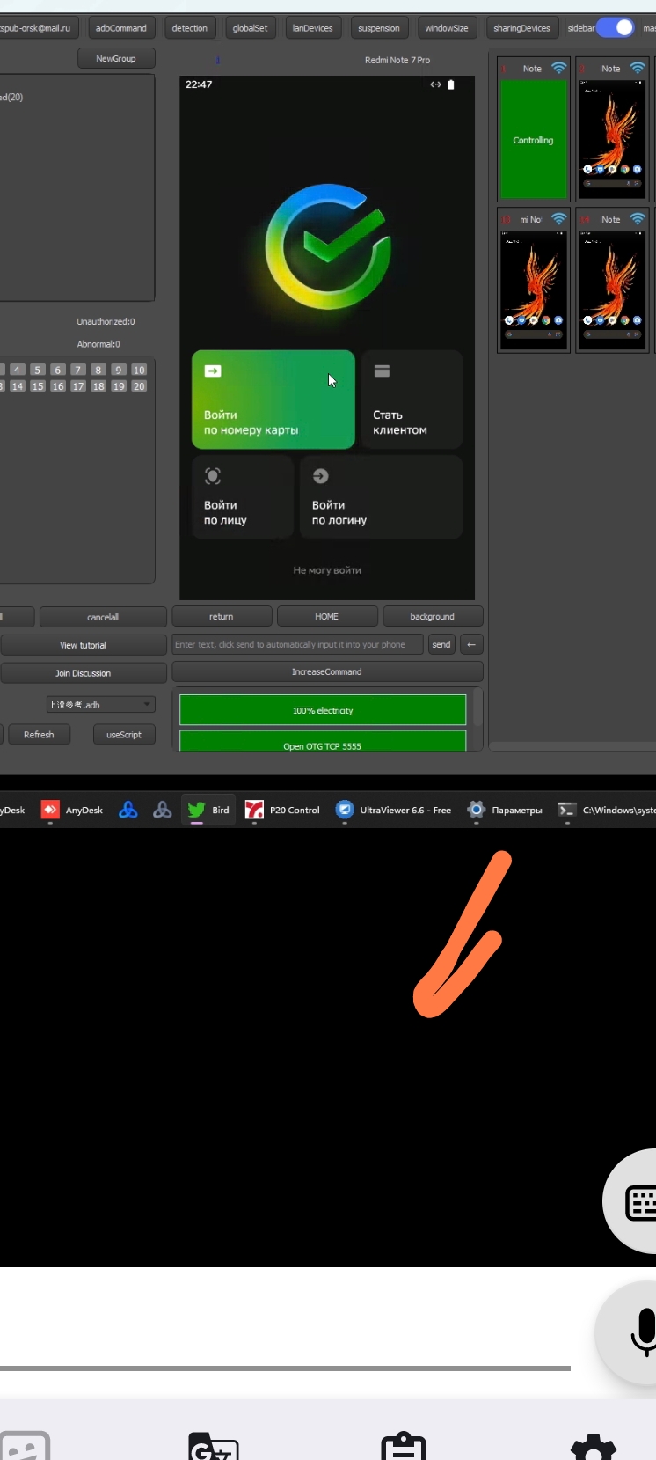Click the command list vertical scrollbar

[x=477, y=708]
